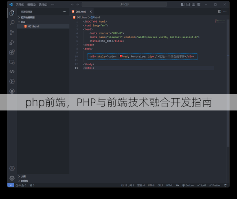Open the Git graph circular icon
The width and height of the screenshot is (237, 199).
point(12,81)
